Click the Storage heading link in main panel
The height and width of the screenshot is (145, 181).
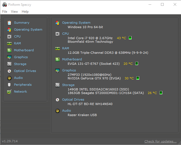pyautogui.click(x=68, y=85)
